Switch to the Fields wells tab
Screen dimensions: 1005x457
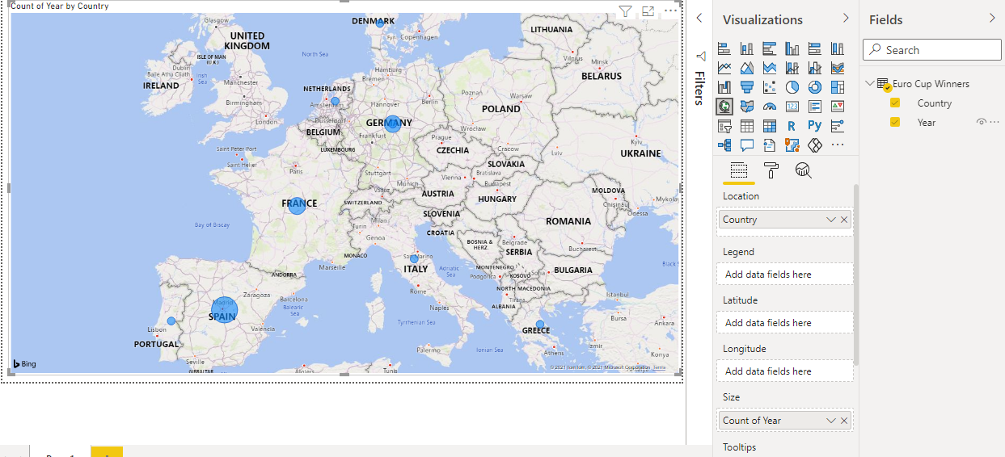coord(738,170)
